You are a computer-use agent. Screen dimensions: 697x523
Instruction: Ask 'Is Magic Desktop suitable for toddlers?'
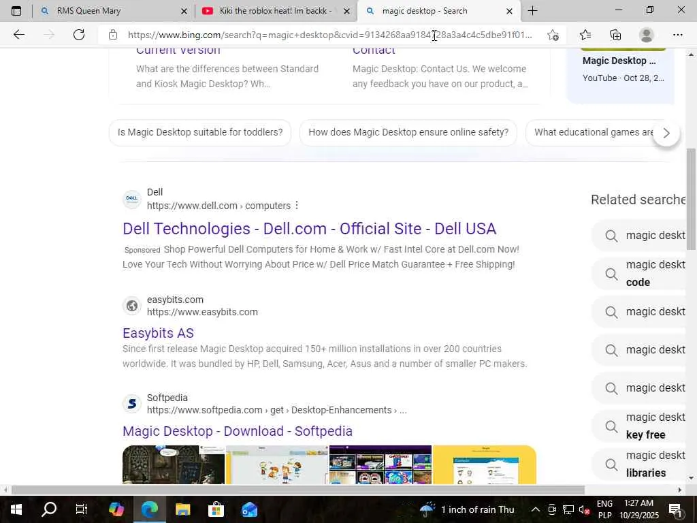point(200,132)
